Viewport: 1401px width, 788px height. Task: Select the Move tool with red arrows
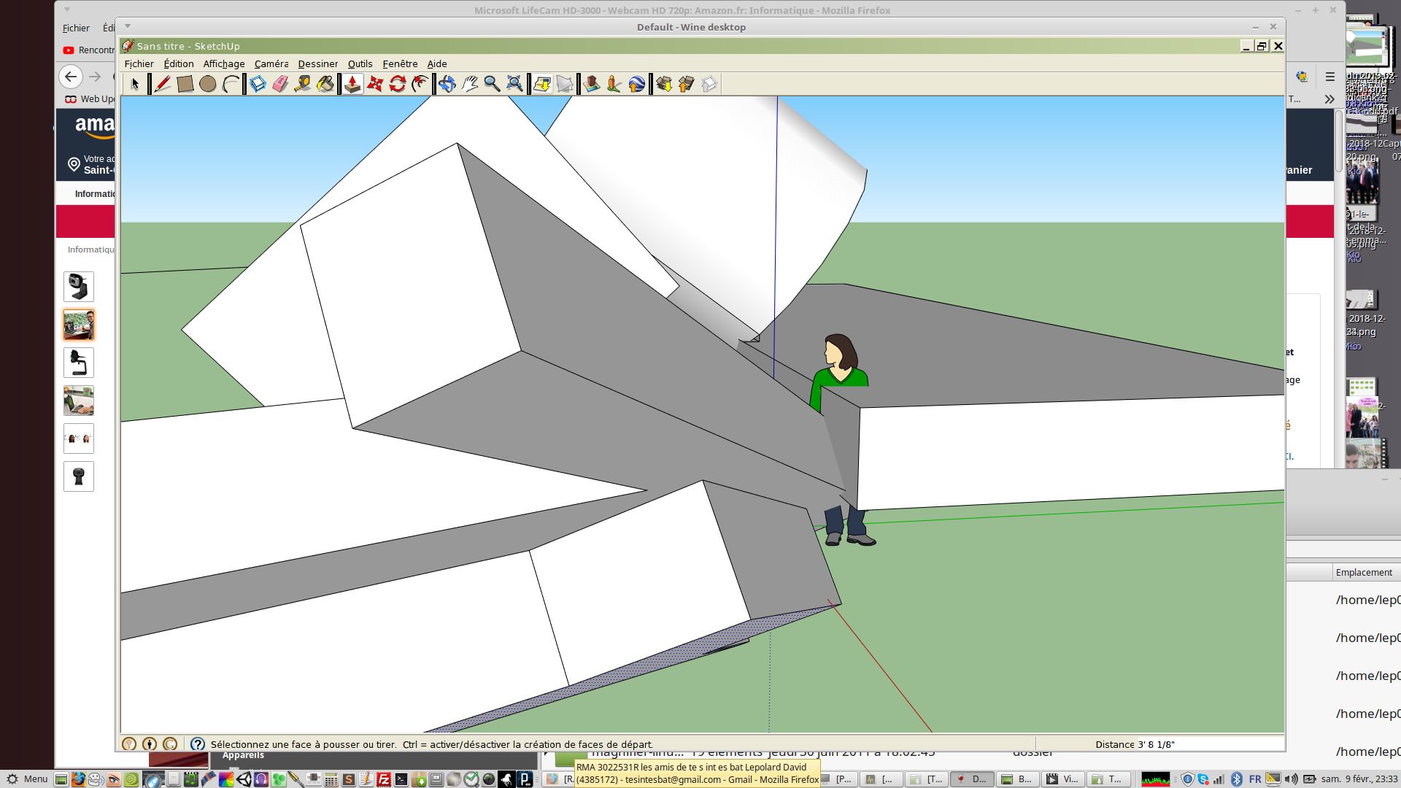375,84
